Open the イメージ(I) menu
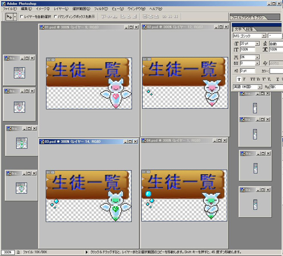 43,9
